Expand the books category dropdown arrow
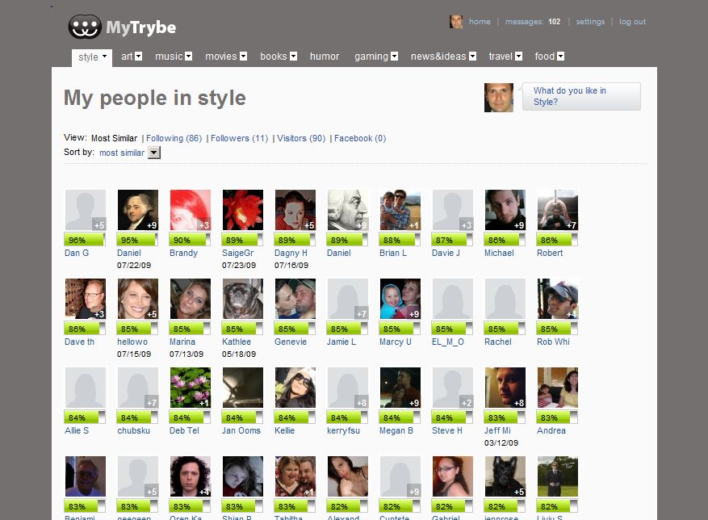Screen dimensions: 708x520 [294, 57]
